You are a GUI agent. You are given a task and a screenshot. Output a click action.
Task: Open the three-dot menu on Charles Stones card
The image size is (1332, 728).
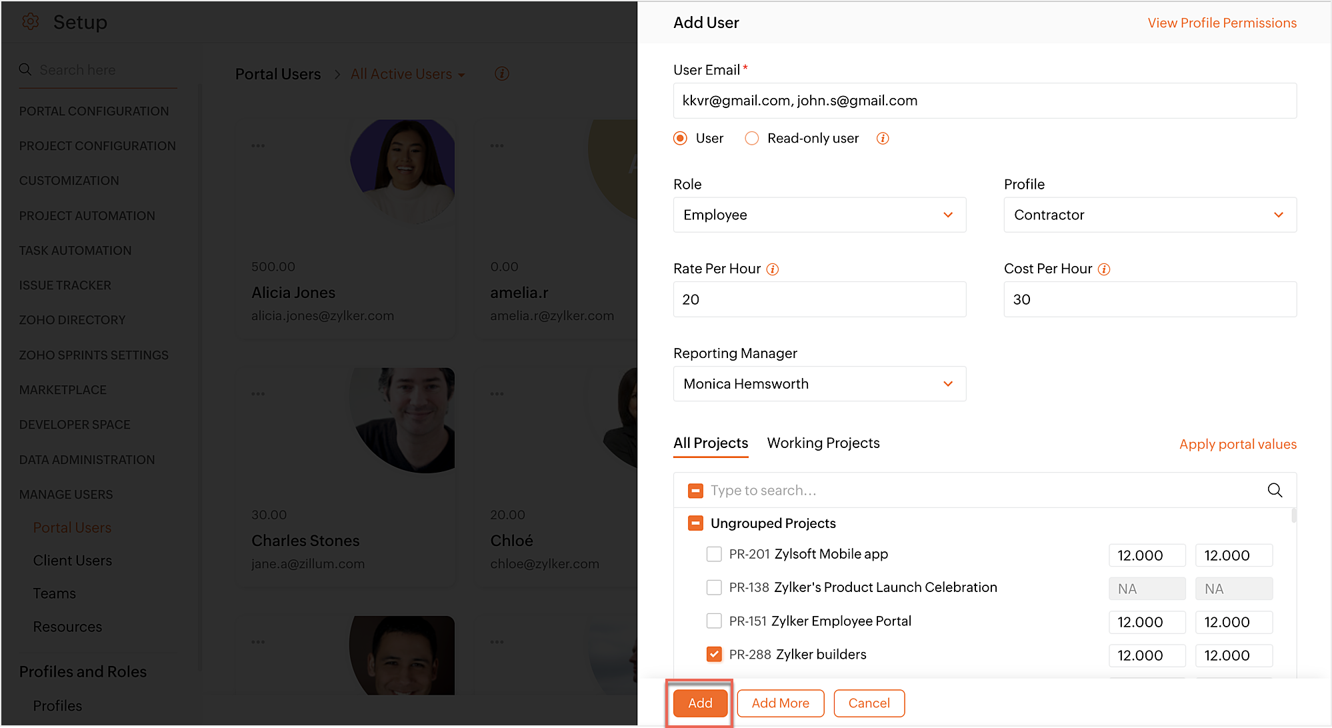[x=258, y=393]
